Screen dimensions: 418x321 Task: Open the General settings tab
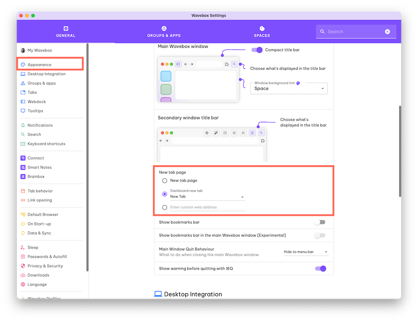coord(66,32)
